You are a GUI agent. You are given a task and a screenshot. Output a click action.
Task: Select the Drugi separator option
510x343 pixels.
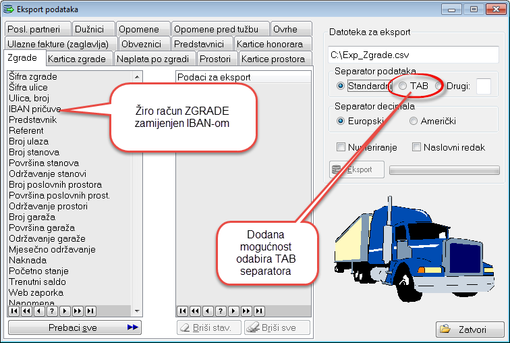(439, 86)
